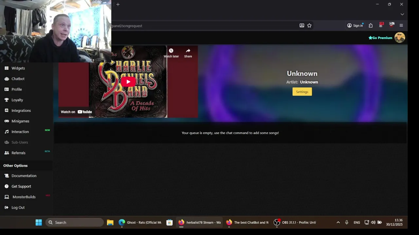Click the extension icon with >2k badge
This screenshot has width=419, height=235.
(392, 25)
